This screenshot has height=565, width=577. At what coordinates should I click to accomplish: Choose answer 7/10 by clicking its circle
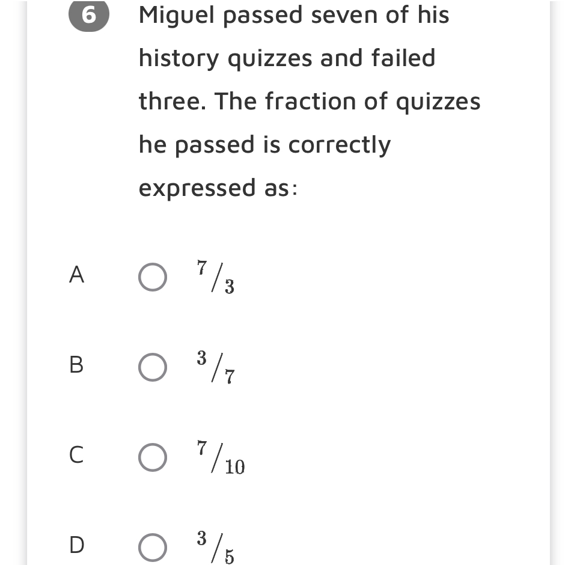pyautogui.click(x=153, y=457)
